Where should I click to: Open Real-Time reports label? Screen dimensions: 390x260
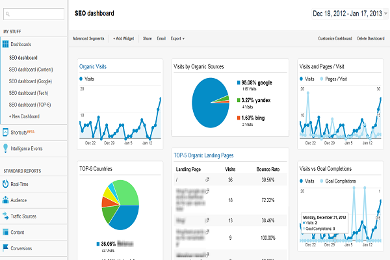(x=19, y=184)
